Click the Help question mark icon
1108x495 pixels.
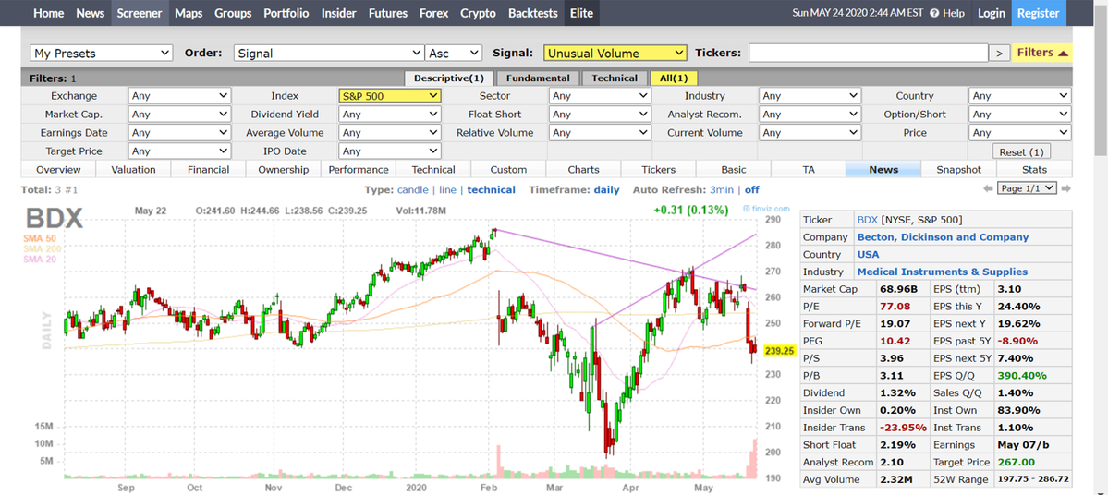934,14
